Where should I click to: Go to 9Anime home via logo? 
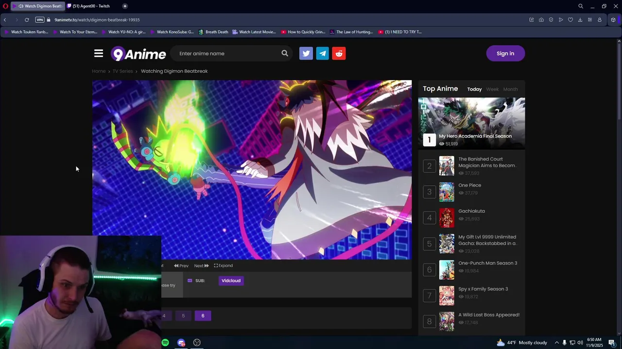tap(138, 53)
